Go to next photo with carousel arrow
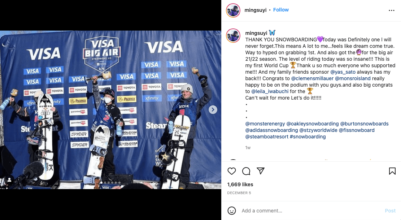The image size is (401, 220). (x=213, y=110)
